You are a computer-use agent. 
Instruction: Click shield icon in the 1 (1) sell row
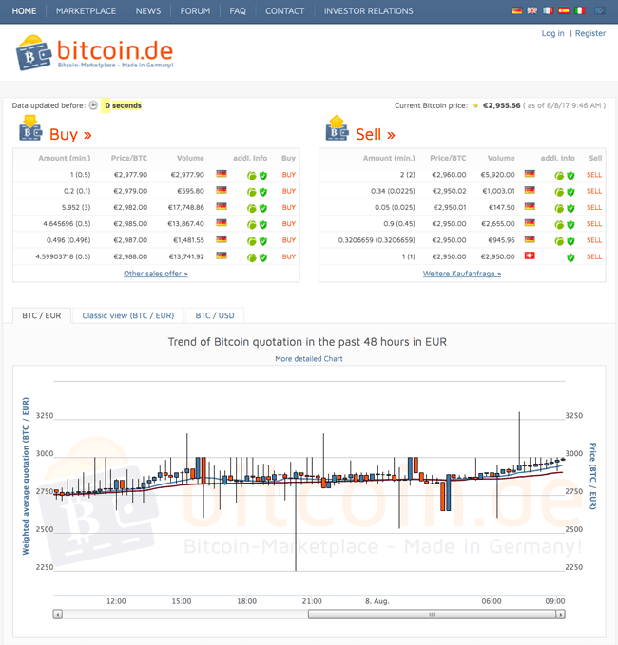(x=570, y=257)
